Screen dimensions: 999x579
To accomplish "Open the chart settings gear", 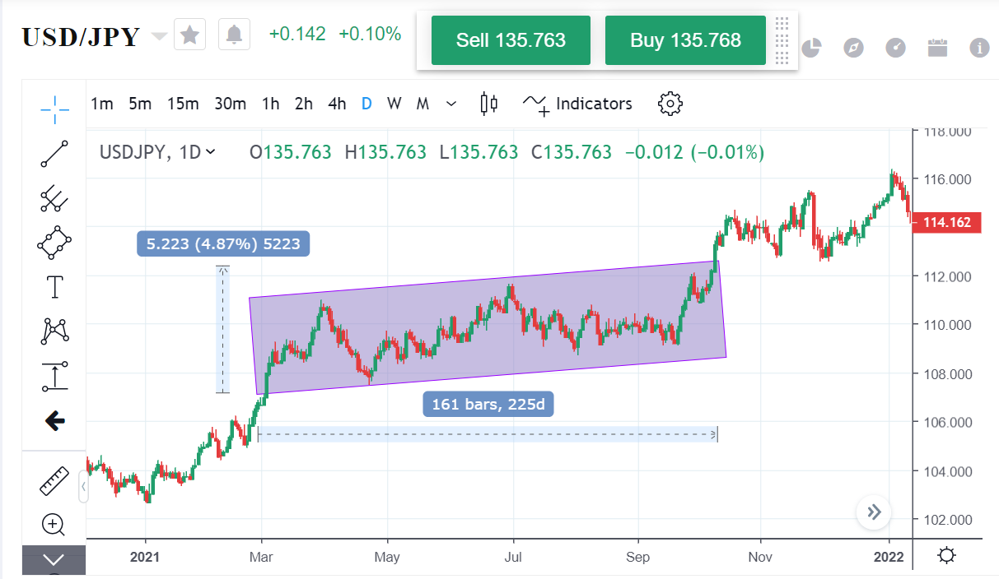I will tap(670, 104).
